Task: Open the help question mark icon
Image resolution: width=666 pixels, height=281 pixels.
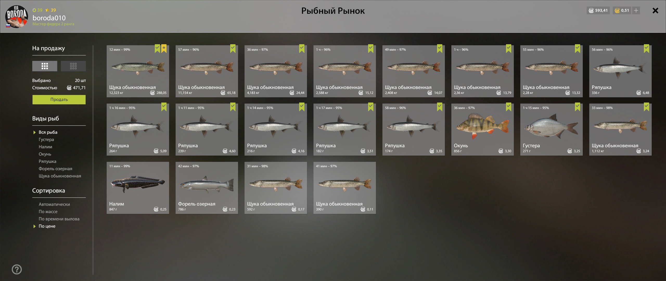Action: (17, 269)
